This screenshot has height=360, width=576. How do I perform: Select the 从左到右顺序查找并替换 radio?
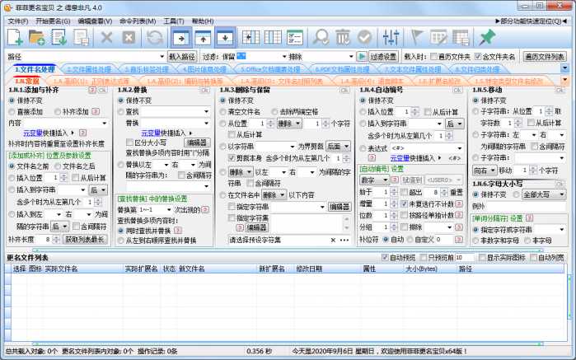click(x=121, y=241)
